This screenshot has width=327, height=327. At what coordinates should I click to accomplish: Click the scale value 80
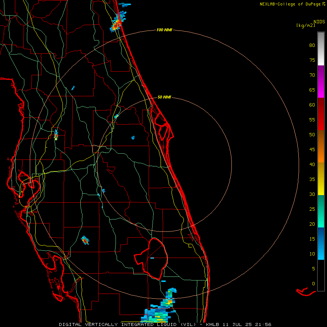pyautogui.click(x=312, y=45)
